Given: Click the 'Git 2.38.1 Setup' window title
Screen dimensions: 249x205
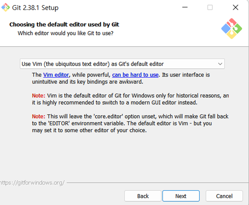Looking at the screenshot, I should pos(35,8).
